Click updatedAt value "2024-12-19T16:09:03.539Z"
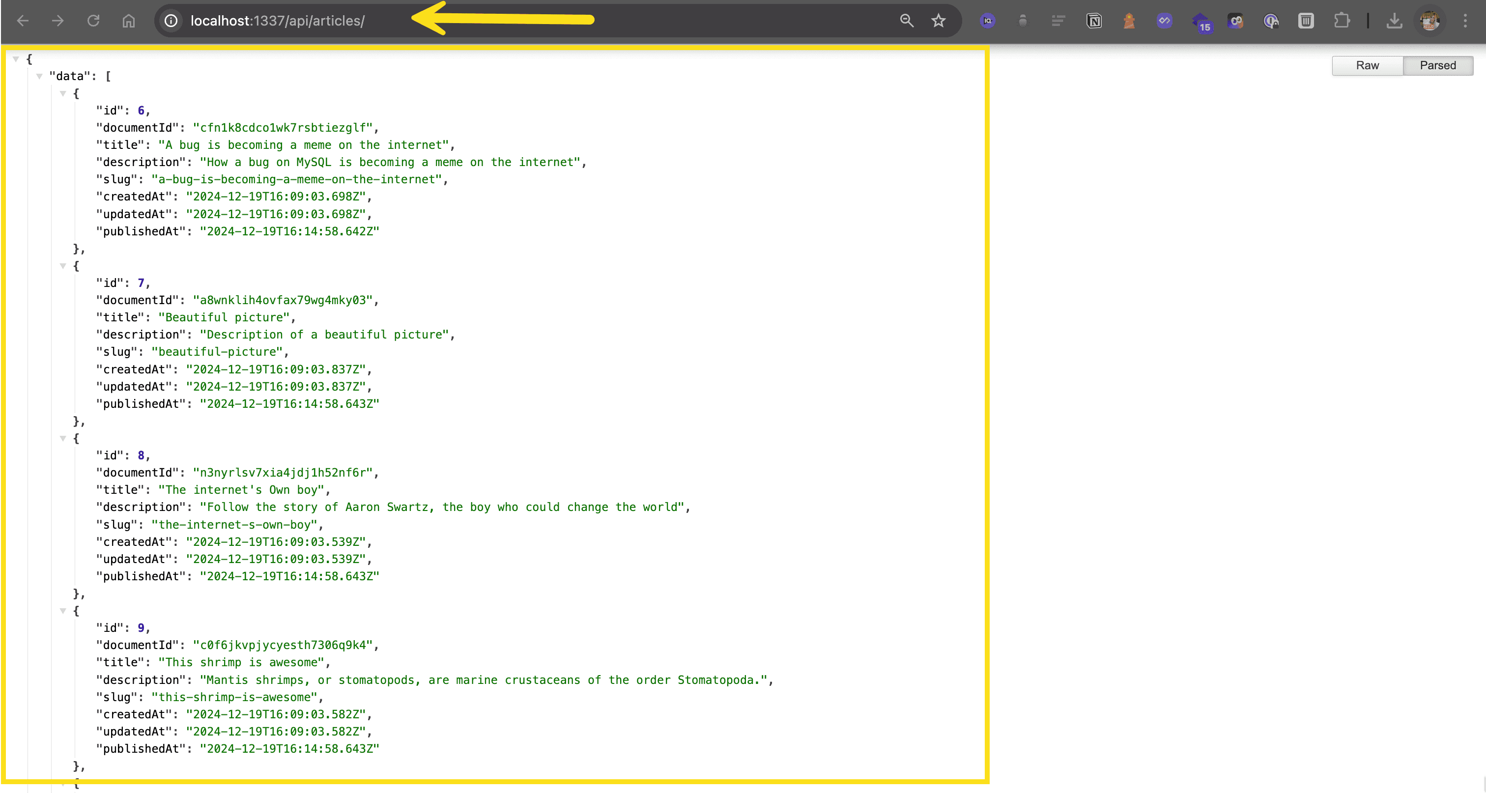This screenshot has height=793, width=1486. pyautogui.click(x=276, y=559)
